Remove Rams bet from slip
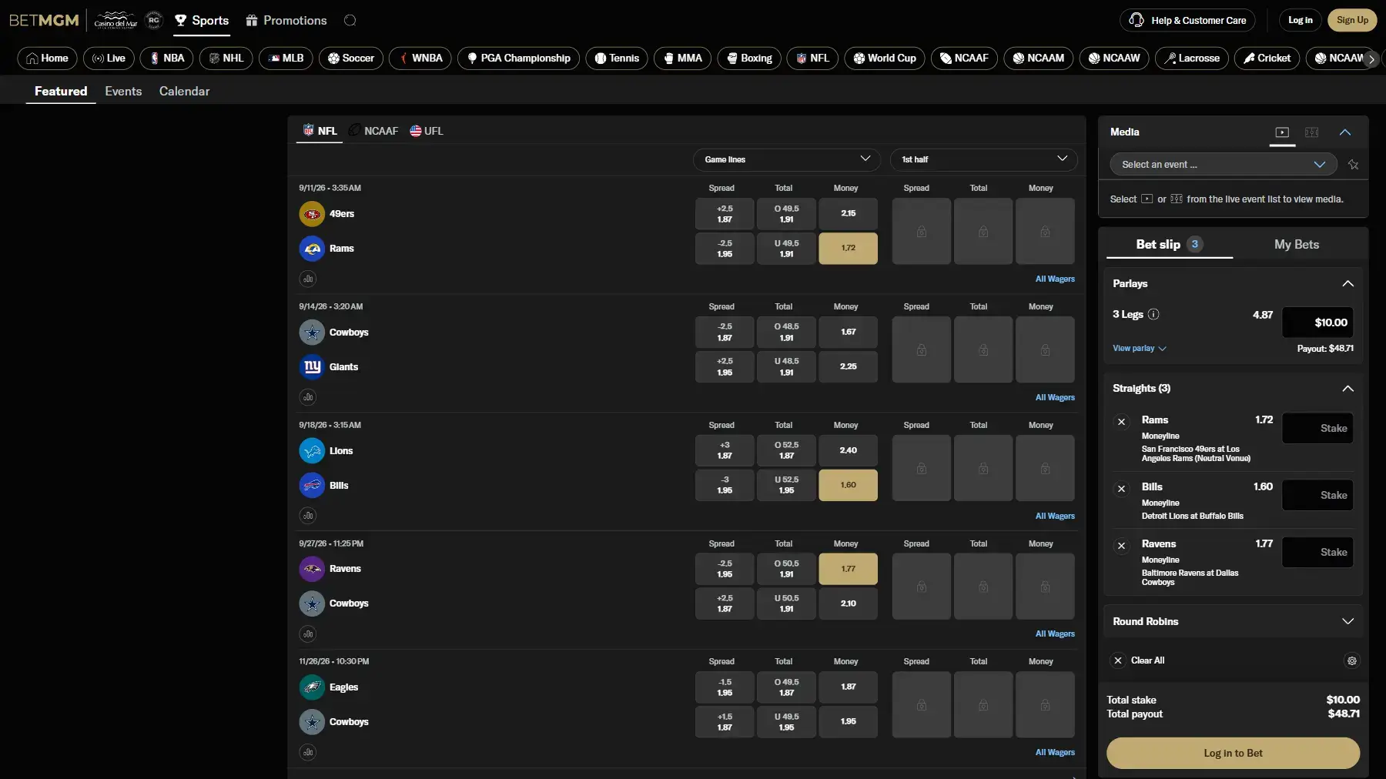Viewport: 1386px width, 779px height. point(1122,422)
